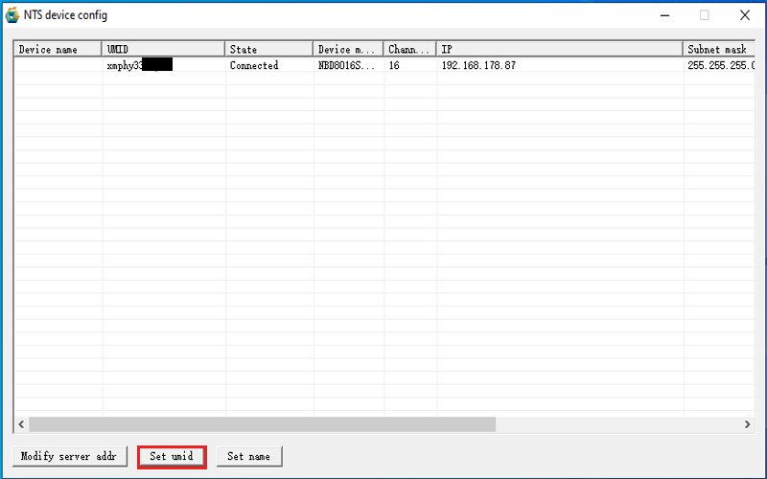Select the Chann... column header
767x479 pixels.
(x=409, y=49)
